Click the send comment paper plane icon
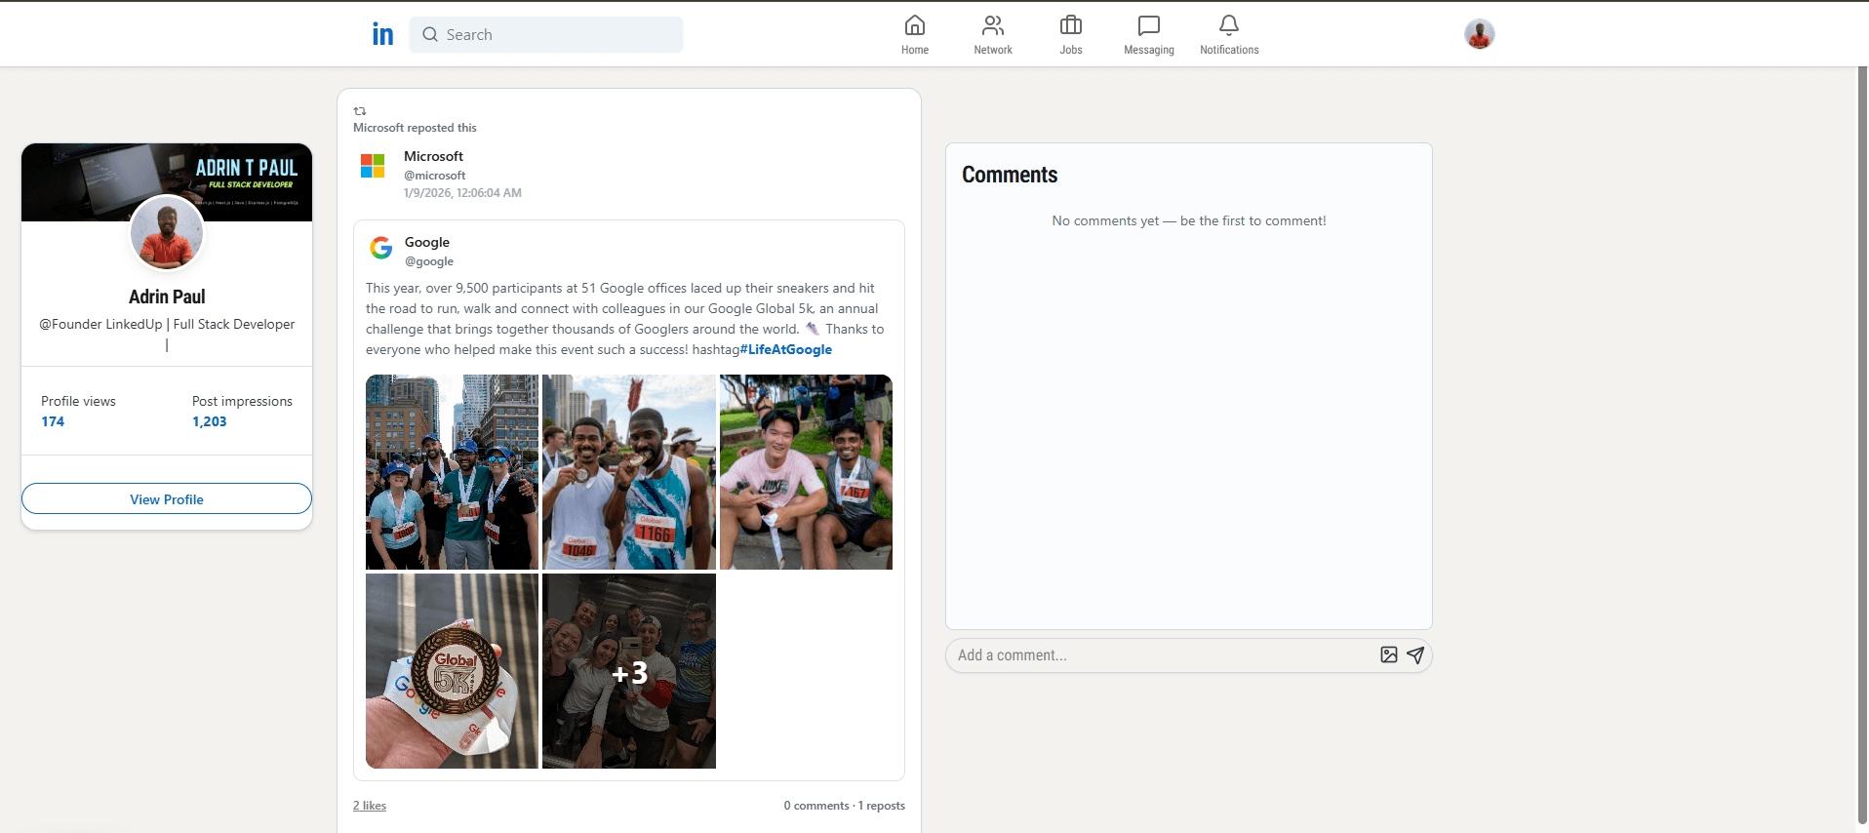 (1415, 655)
